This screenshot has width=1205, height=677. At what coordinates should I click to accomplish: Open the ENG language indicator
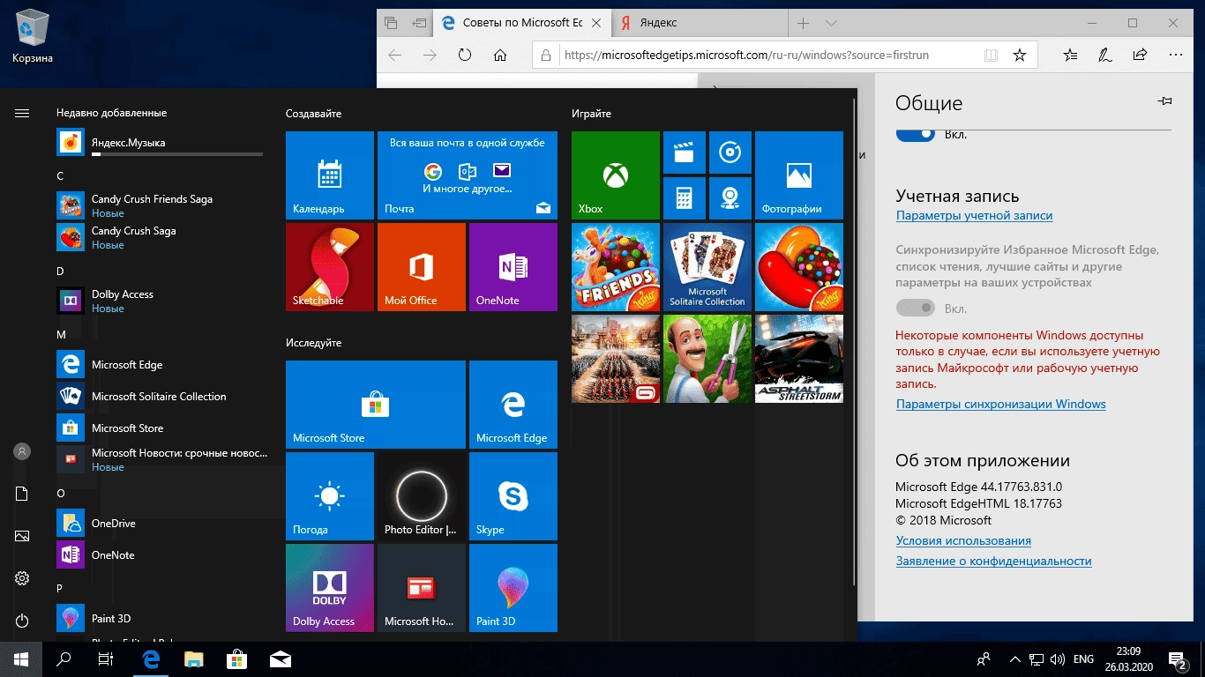(1083, 659)
